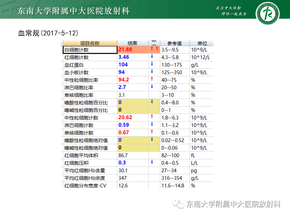Click the round radiology department logo
The image size is (290, 217).
click(267, 13)
